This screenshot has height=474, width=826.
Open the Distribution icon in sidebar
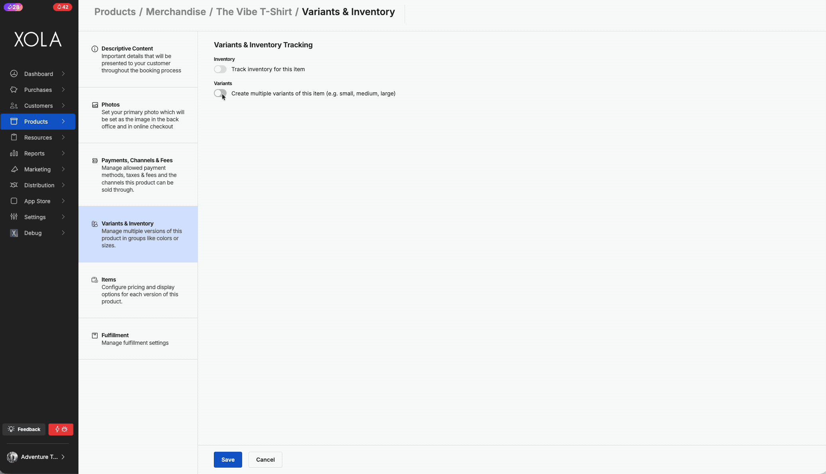[x=14, y=185]
